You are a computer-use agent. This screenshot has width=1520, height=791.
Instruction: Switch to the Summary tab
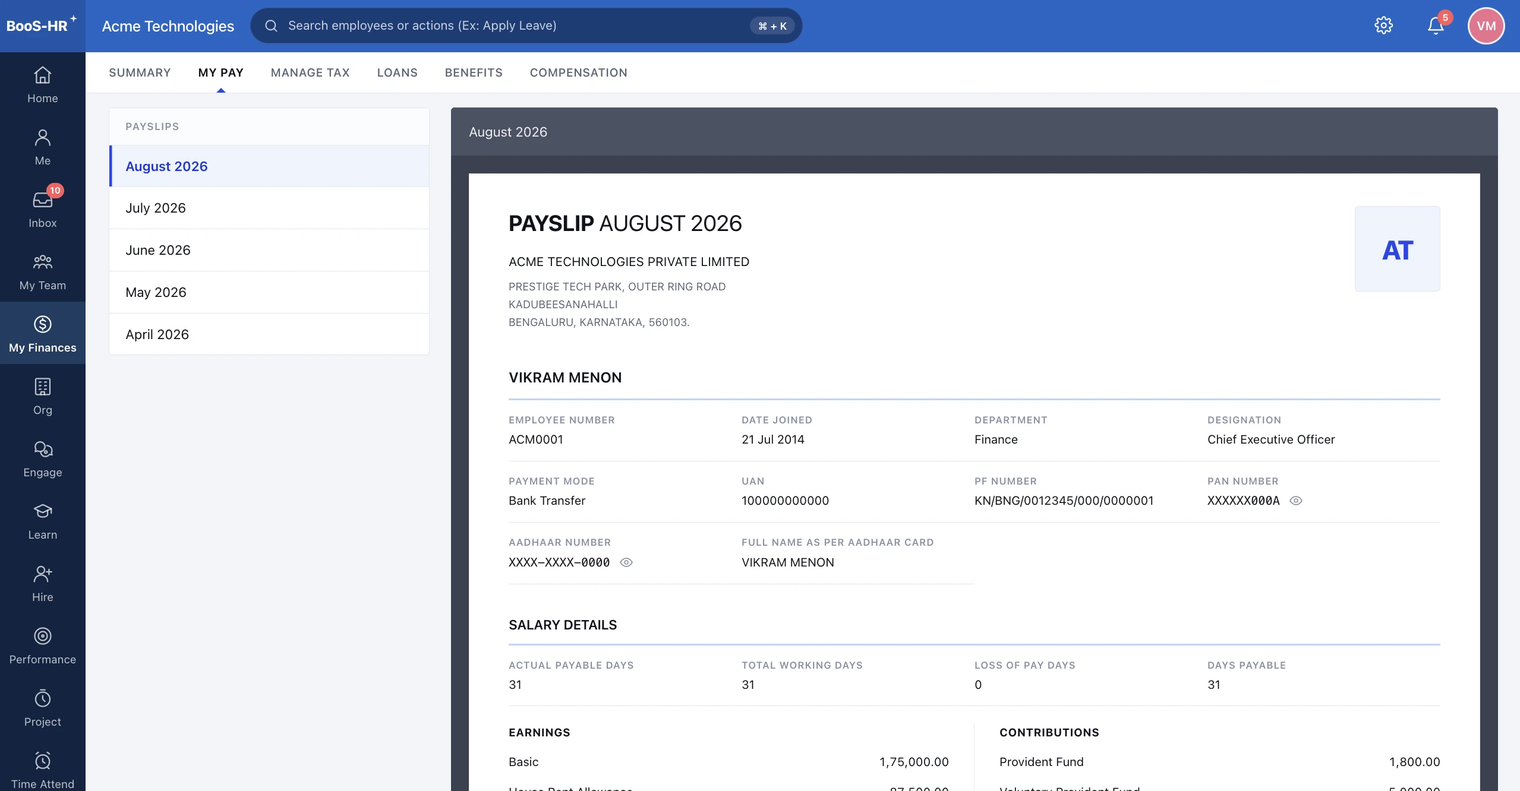140,72
